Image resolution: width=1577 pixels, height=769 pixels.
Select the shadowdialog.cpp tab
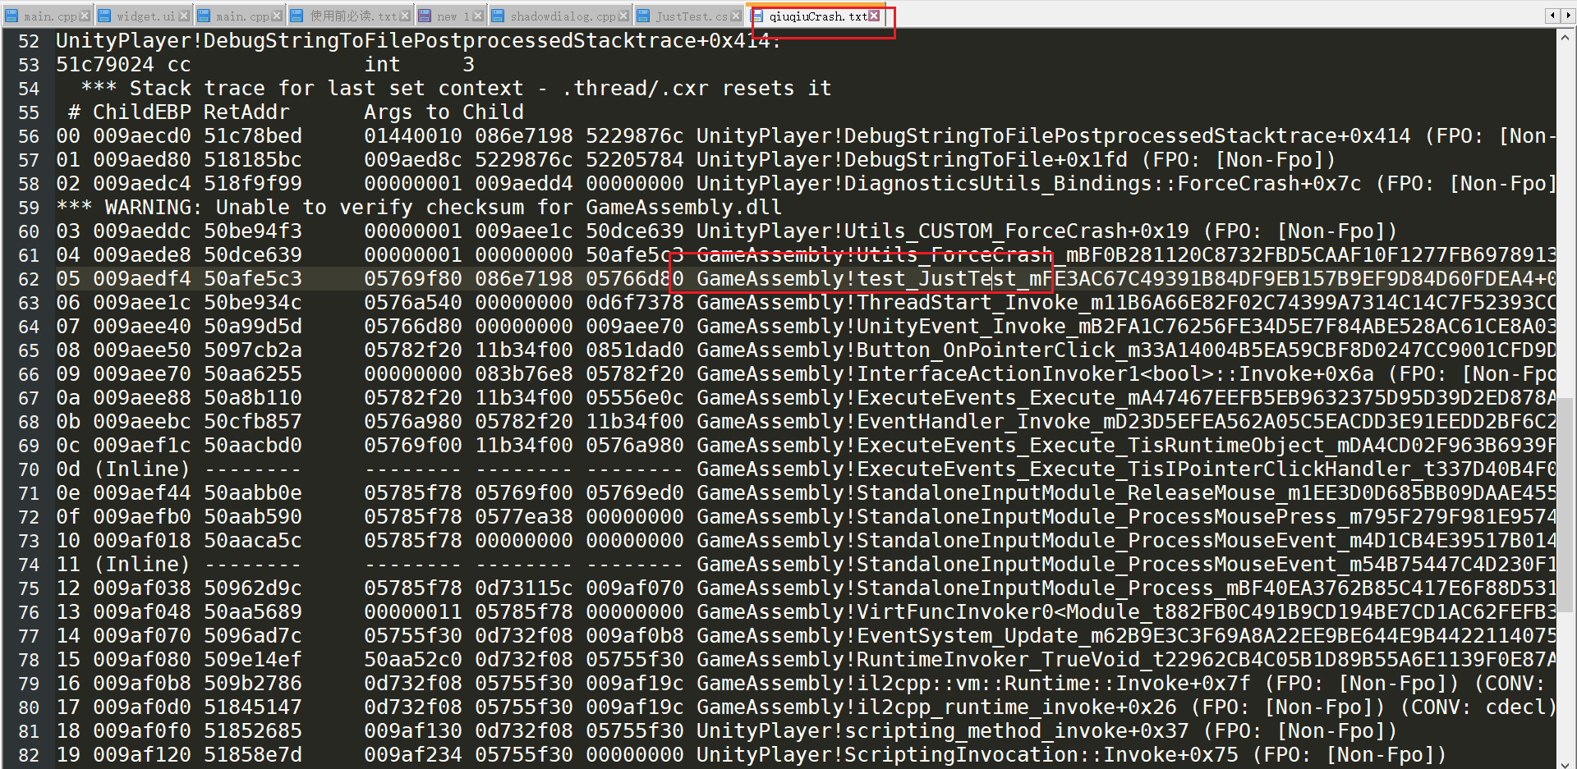tap(562, 16)
